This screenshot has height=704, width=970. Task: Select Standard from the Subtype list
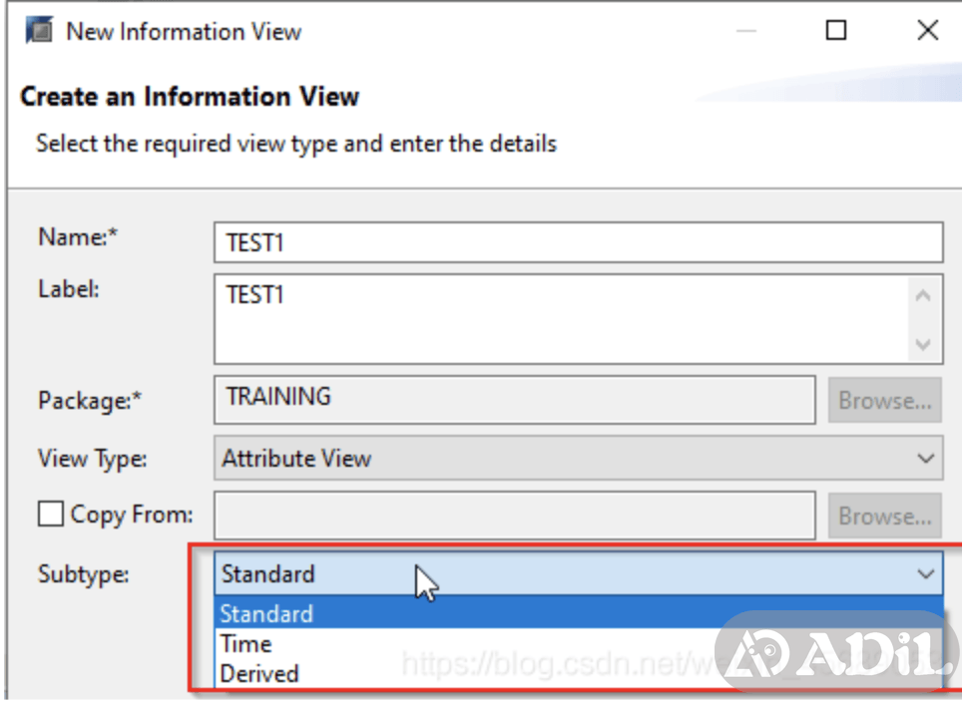(x=266, y=613)
